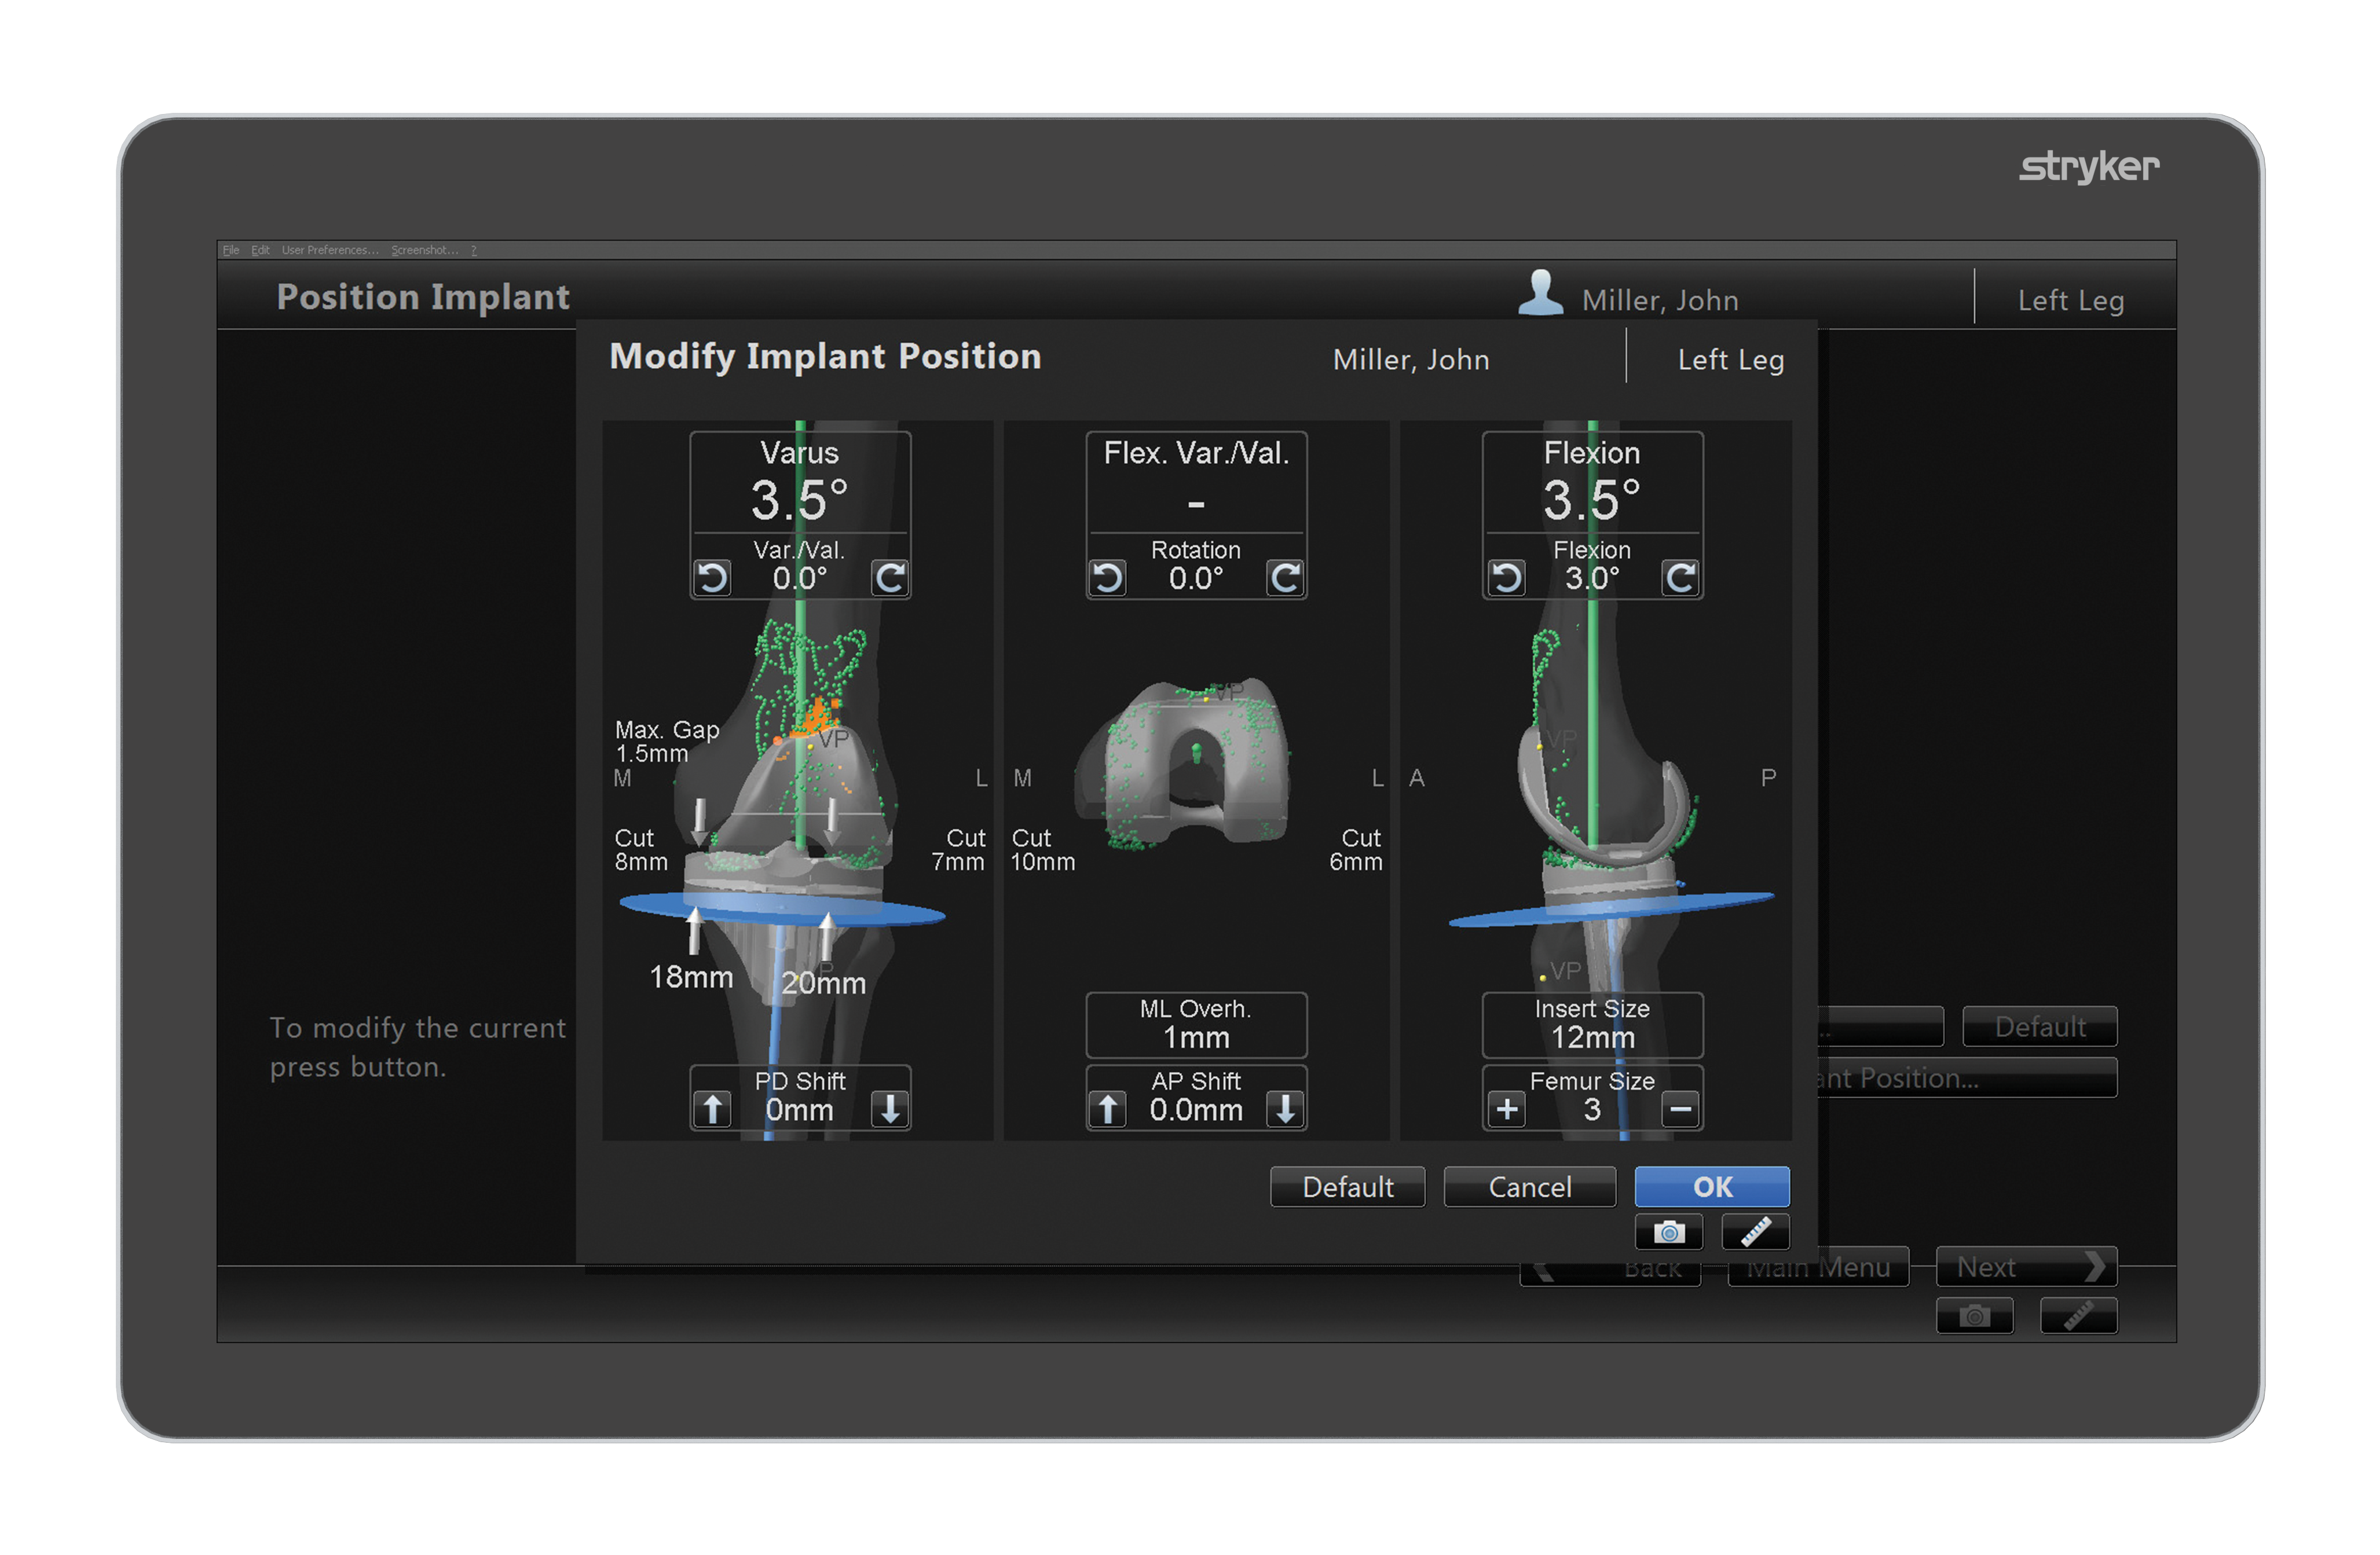
Task: Rotate Var./Val. clockwise
Action: pyautogui.click(x=889, y=578)
